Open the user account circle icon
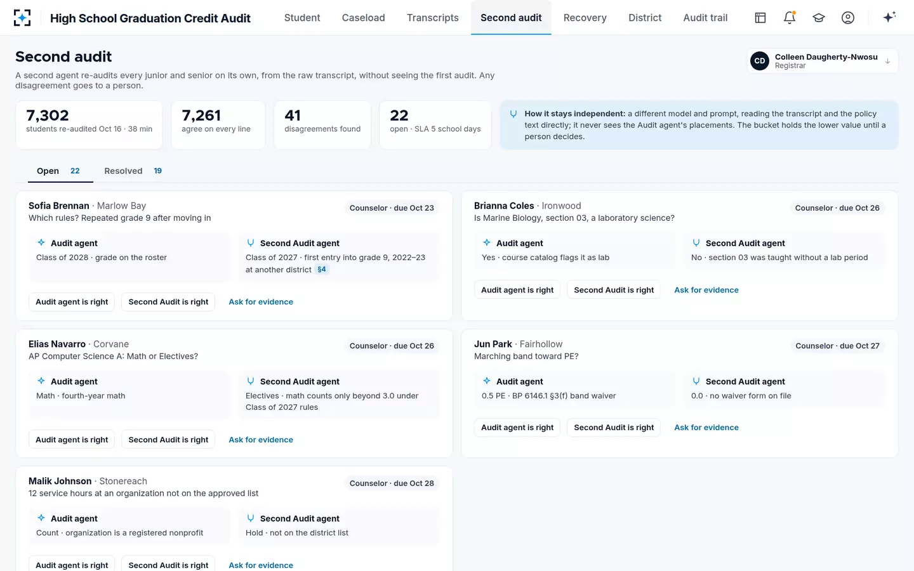Screen dimensions: 914x571 point(848,18)
